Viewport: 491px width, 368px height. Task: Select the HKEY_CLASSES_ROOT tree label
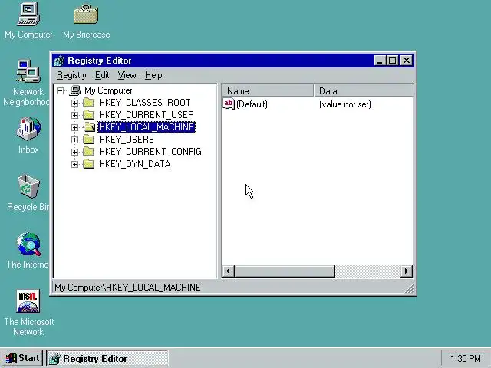[145, 103]
